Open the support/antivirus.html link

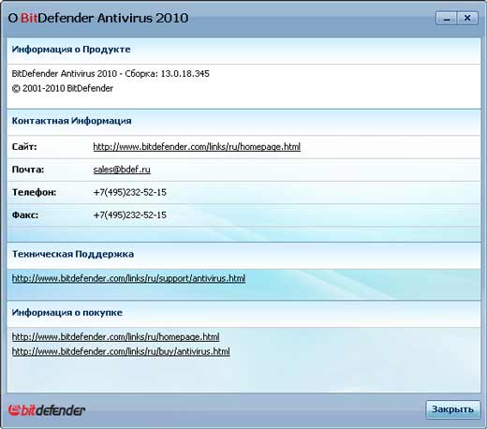tap(128, 278)
